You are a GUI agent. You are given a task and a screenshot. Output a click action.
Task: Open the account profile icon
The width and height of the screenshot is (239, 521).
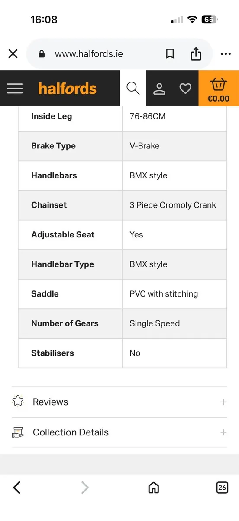[x=159, y=89]
